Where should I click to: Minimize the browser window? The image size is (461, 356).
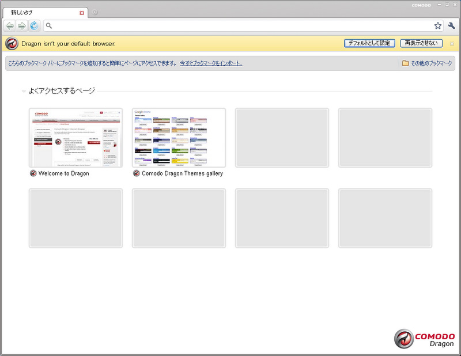[440, 5]
